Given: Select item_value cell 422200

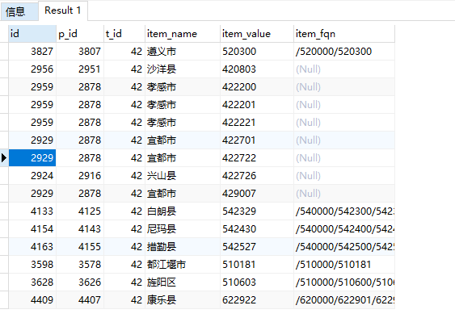Looking at the screenshot, I should point(257,87).
